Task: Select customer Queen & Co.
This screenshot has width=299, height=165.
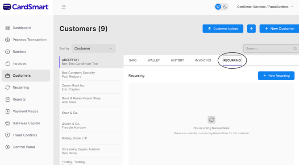Action: pyautogui.click(x=91, y=126)
